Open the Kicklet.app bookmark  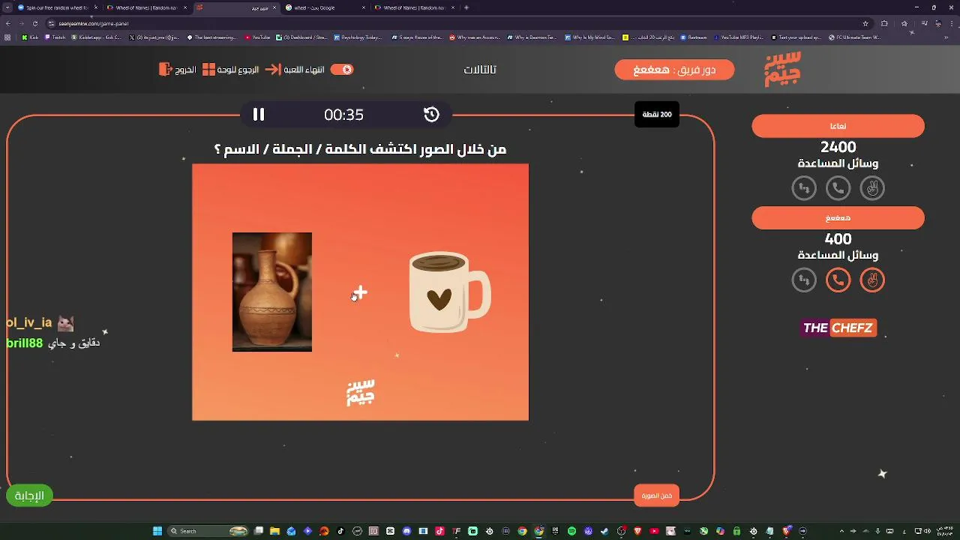[96, 37]
